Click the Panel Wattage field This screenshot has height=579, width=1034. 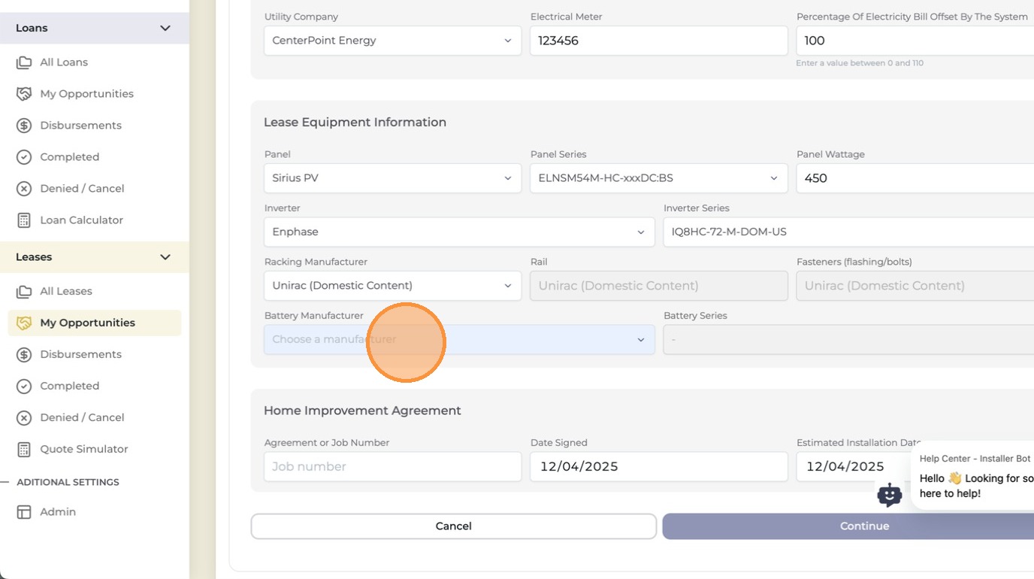[x=915, y=178]
